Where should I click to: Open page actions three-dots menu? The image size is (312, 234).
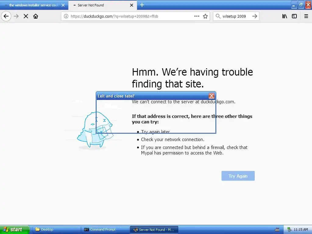click(x=197, y=16)
